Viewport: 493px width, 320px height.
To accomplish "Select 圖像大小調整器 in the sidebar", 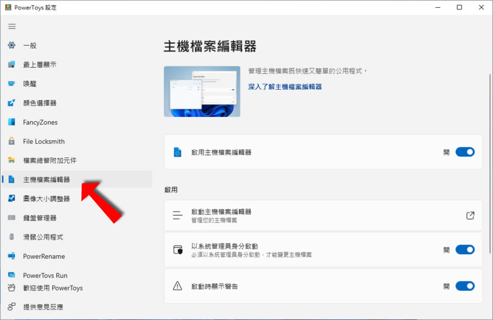I will coord(77,199).
